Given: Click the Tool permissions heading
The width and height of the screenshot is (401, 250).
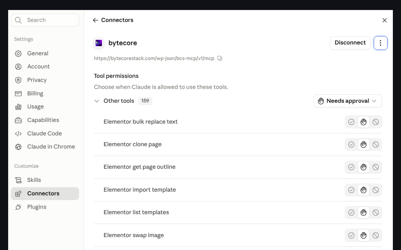Looking at the screenshot, I should pos(116,76).
